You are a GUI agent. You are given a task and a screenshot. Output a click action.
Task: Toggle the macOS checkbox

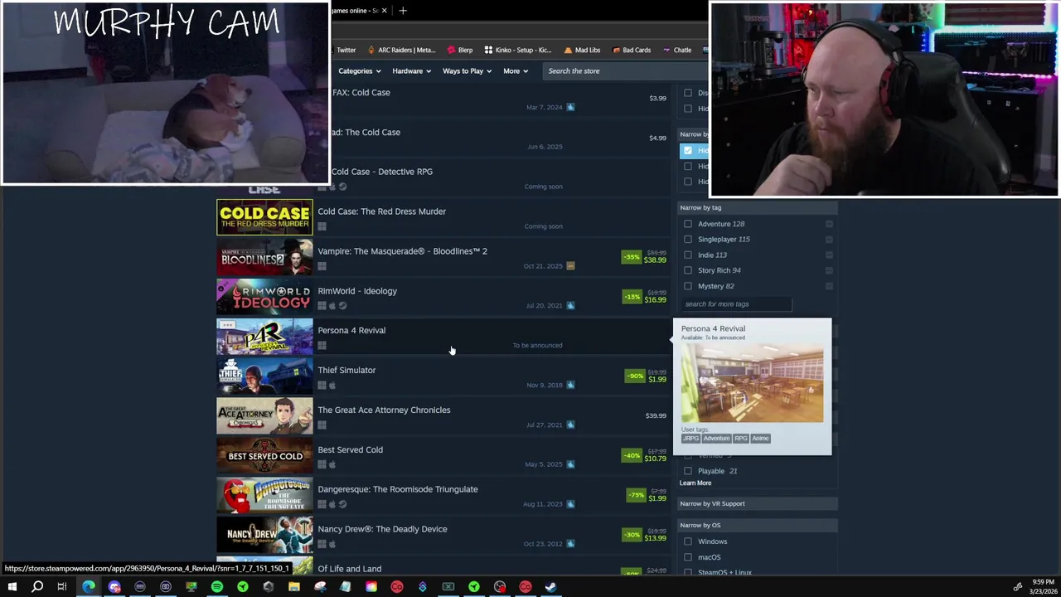coord(688,557)
